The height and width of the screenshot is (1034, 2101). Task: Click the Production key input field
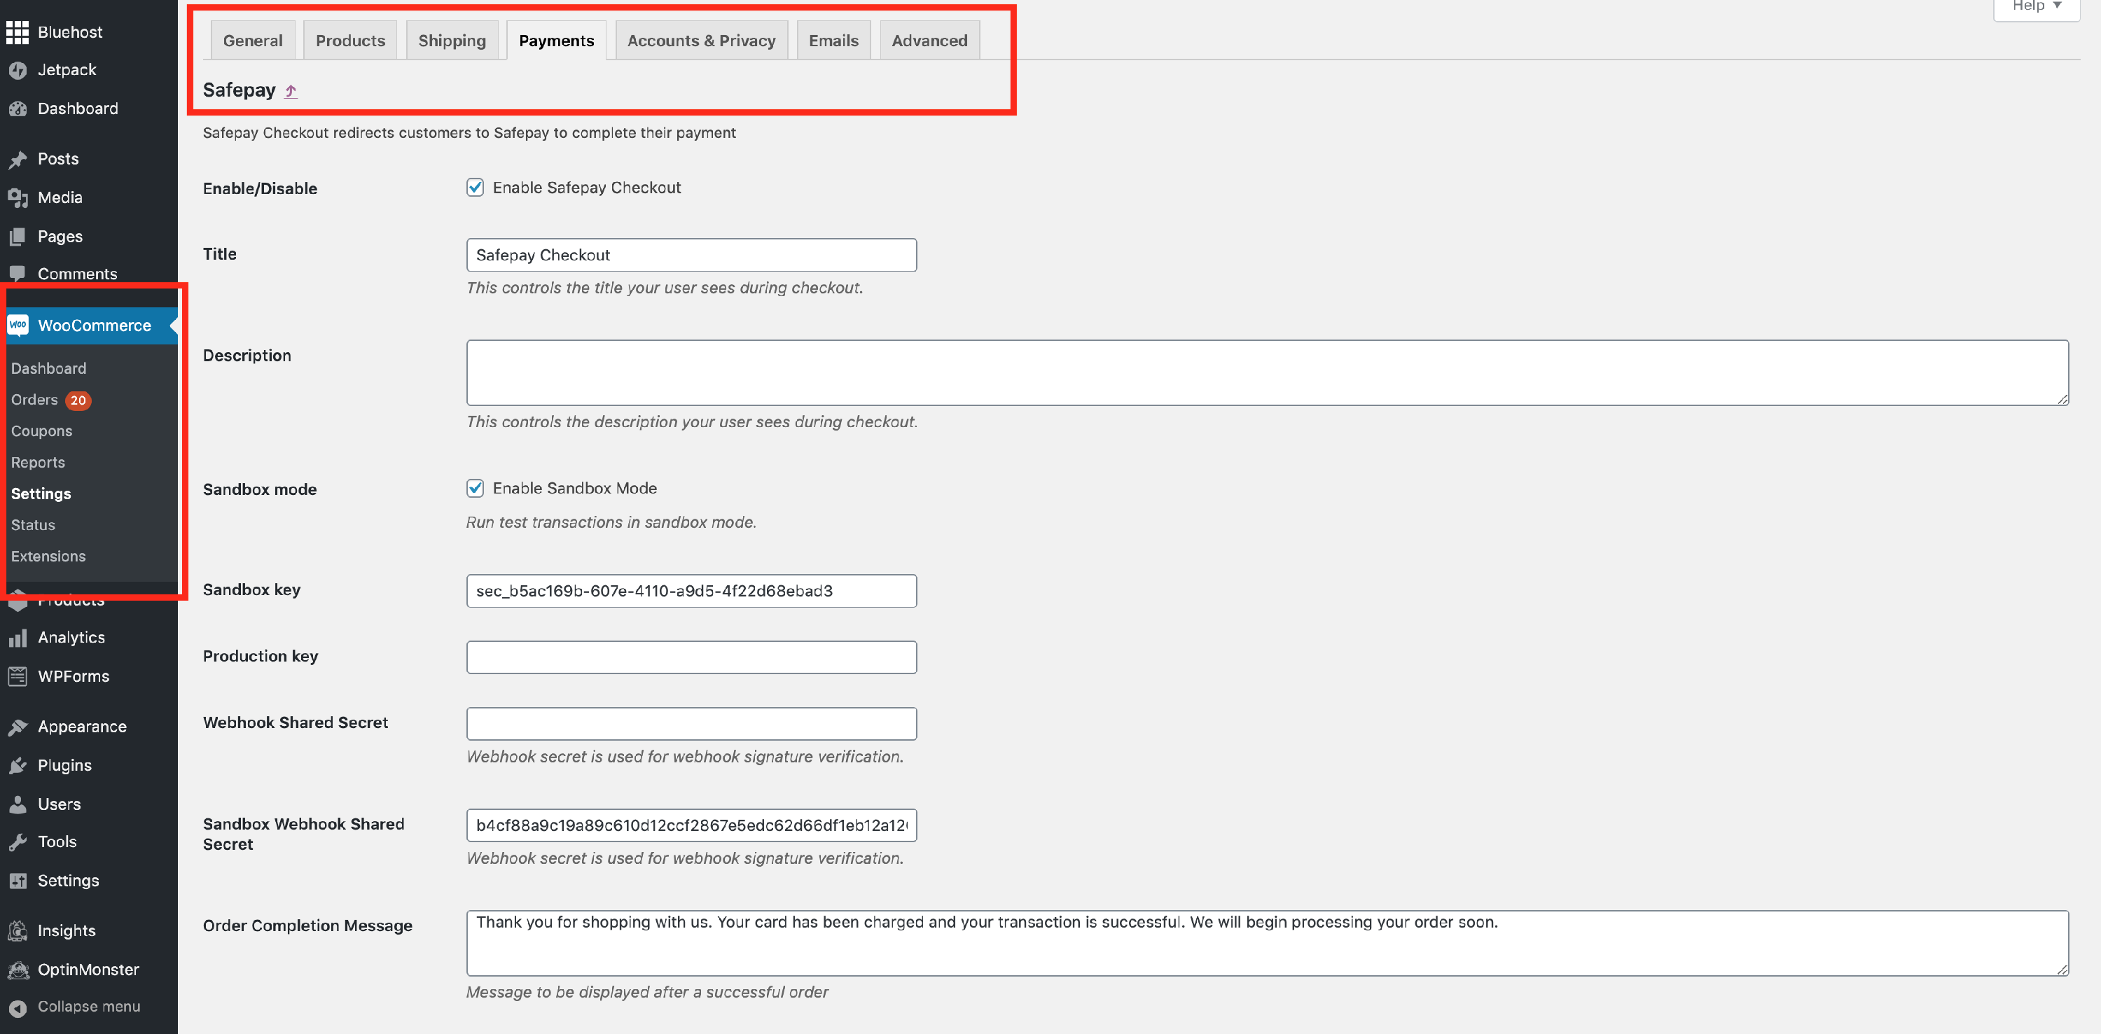691,657
